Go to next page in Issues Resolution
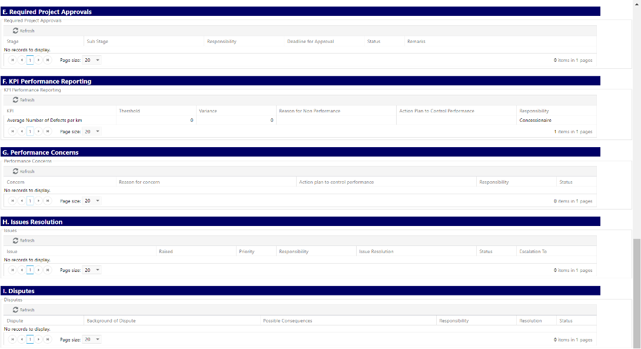This screenshot has width=641, height=349. click(x=38, y=270)
